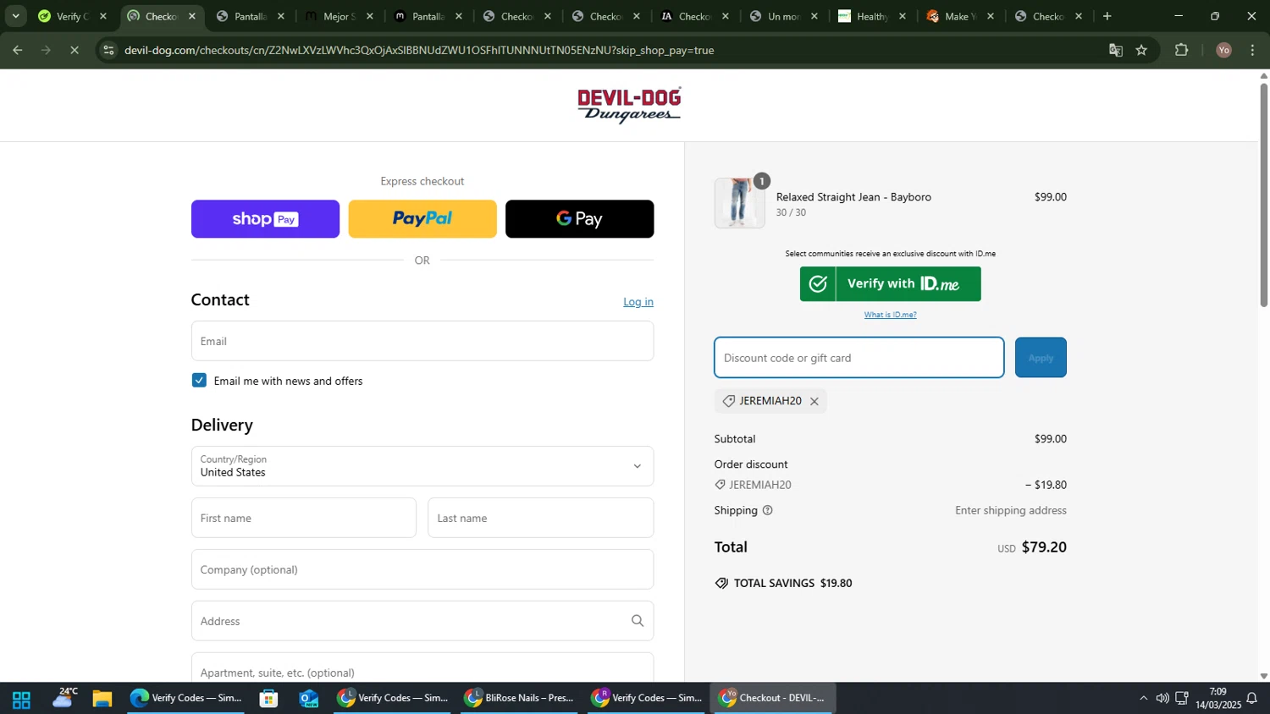Open Chrome three-dot menu

click(x=1252, y=50)
